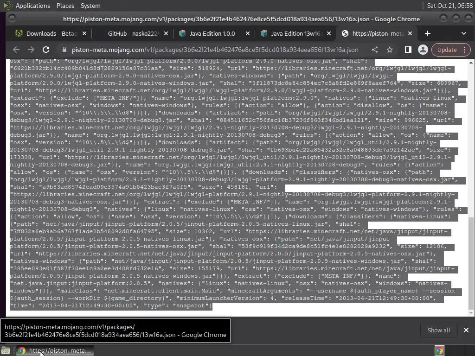
Task: Open the tab search dropdown chevron
Action: pos(464,33)
